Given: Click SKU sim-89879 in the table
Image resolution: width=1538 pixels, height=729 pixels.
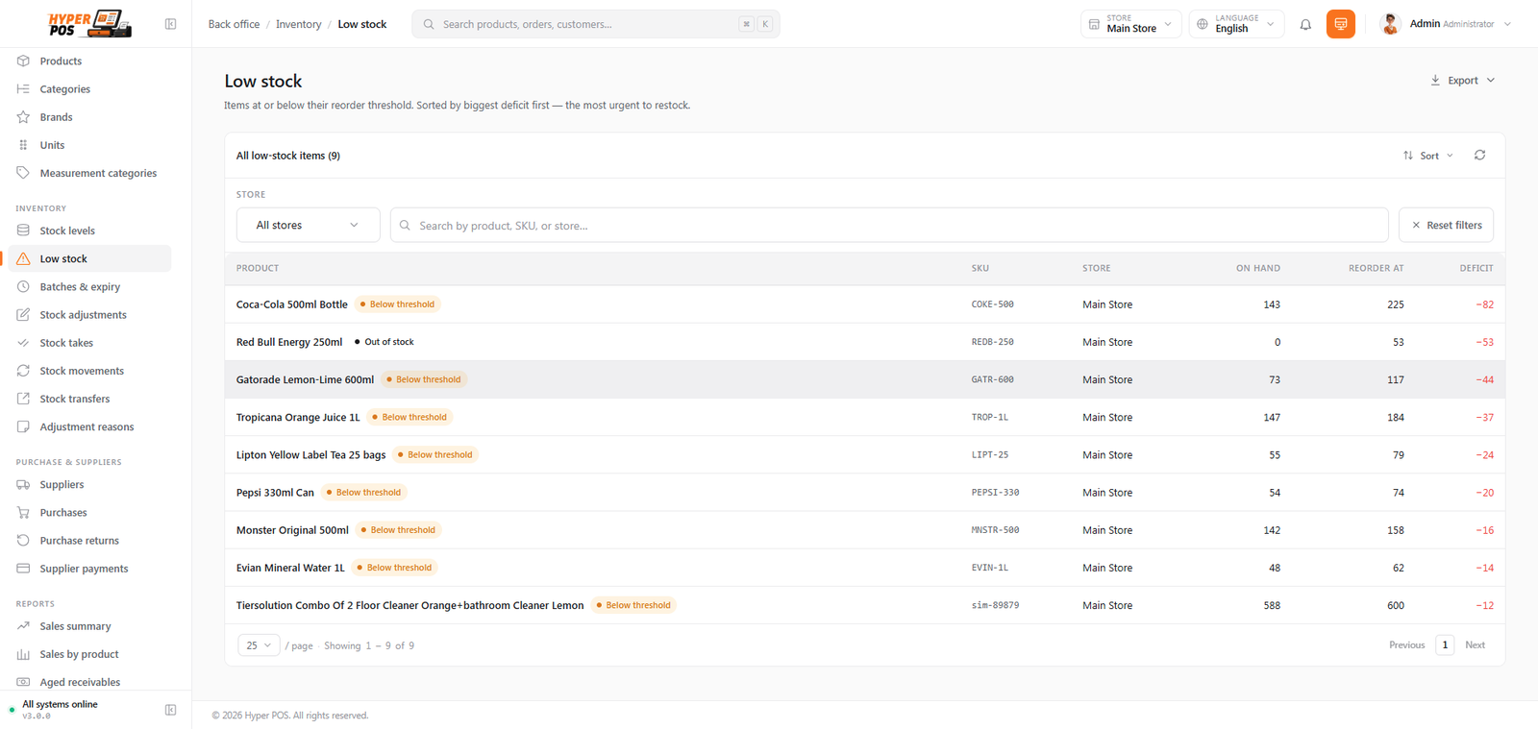Looking at the screenshot, I should click(x=995, y=605).
